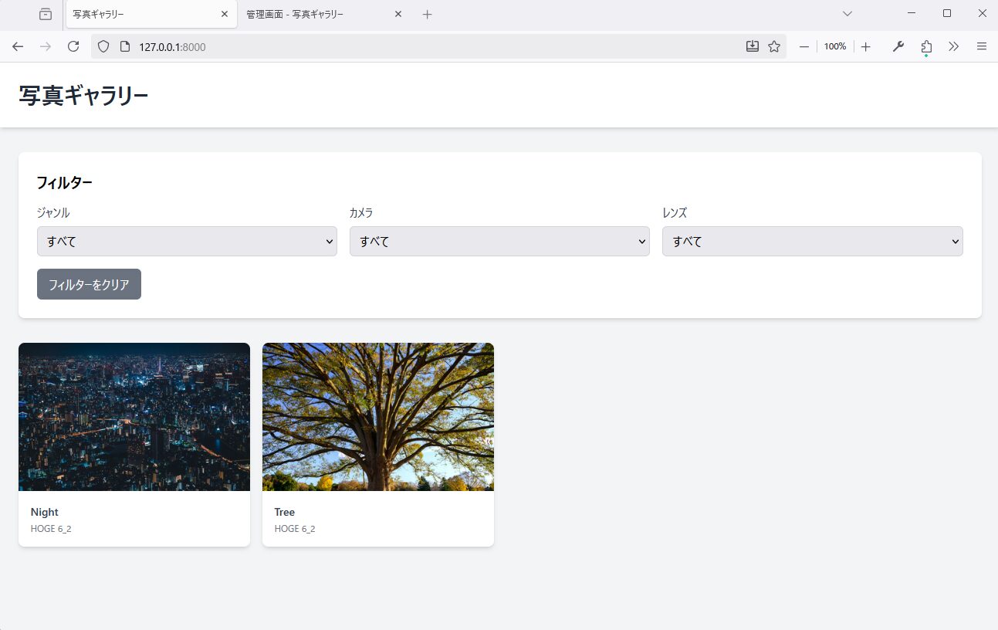Open the hamburger application menu

tap(982, 46)
